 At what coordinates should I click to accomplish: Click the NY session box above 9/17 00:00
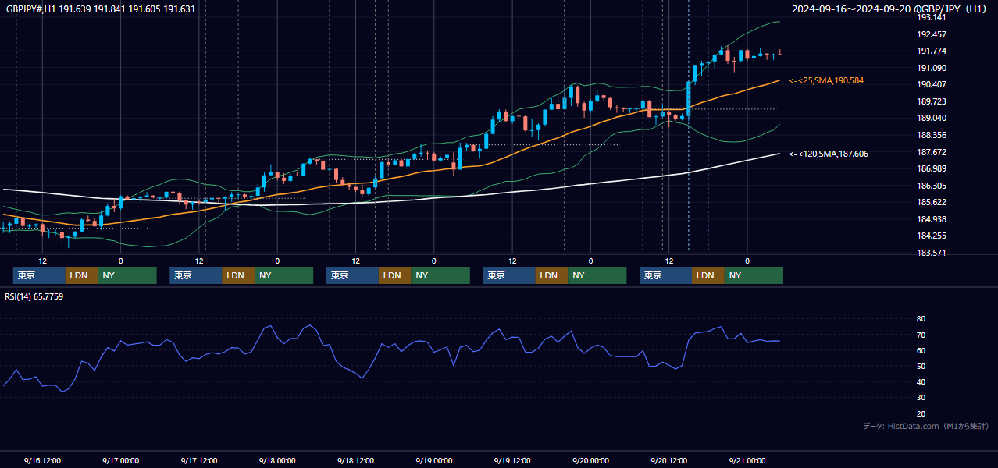pyautogui.click(x=127, y=275)
